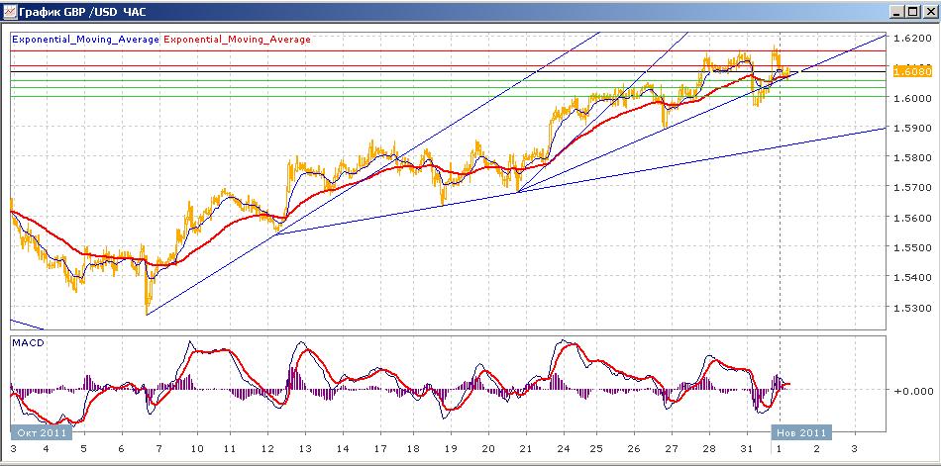Click date label 14 on the time axis
The width and height of the screenshot is (941, 466).
pyautogui.click(x=343, y=448)
